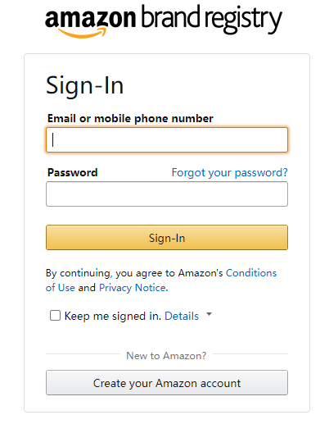This screenshot has width=329, height=424.
Task: Enable the Keep me signed in checkbox
Action: point(55,315)
